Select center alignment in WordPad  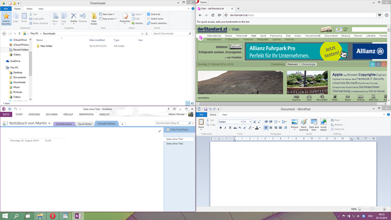click(x=271, y=128)
